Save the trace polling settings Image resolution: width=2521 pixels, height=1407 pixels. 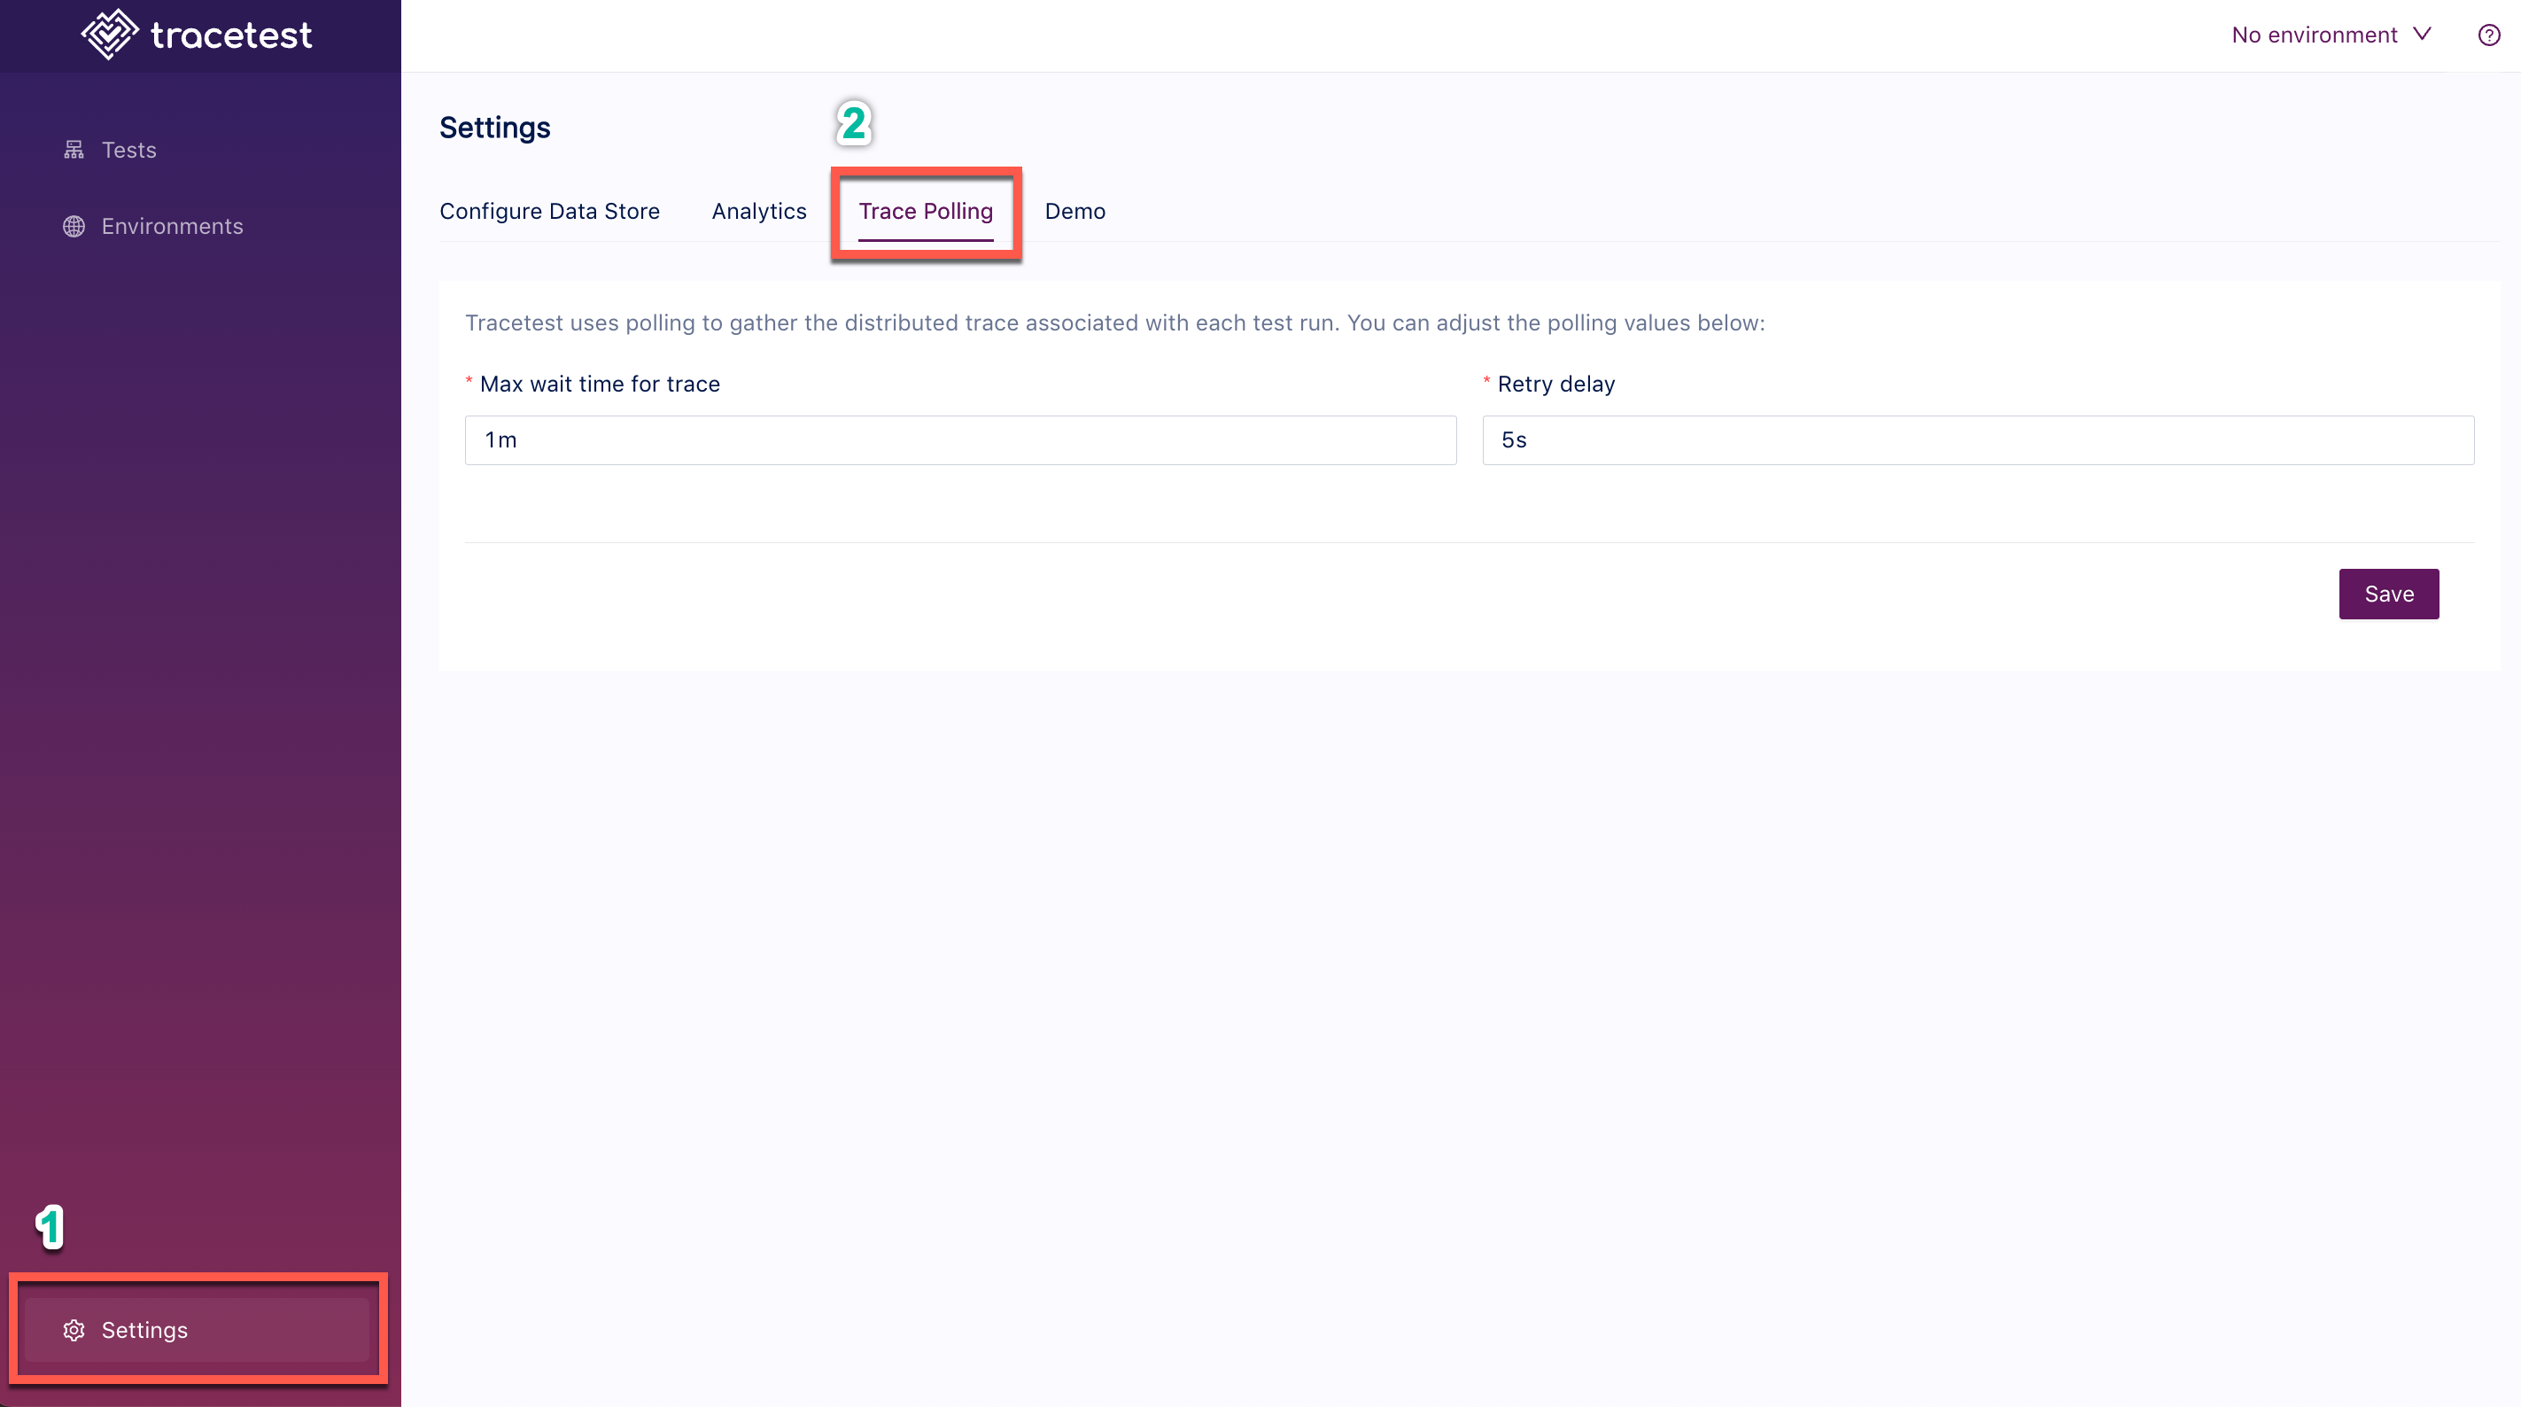click(2389, 593)
